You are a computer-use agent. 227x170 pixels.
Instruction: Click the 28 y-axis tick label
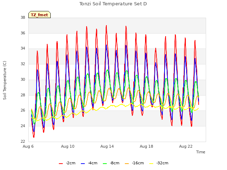(x=23, y=95)
